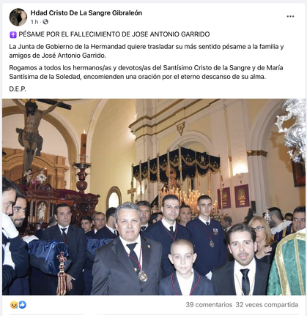Click the page name Hdad Cristo De La Sangre Gibraleón
Screen dimensions: 307x316
pos(86,13)
